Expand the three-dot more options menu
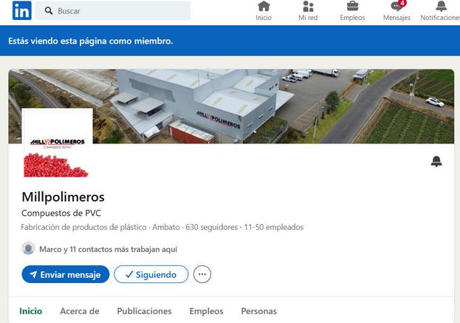 (x=202, y=274)
